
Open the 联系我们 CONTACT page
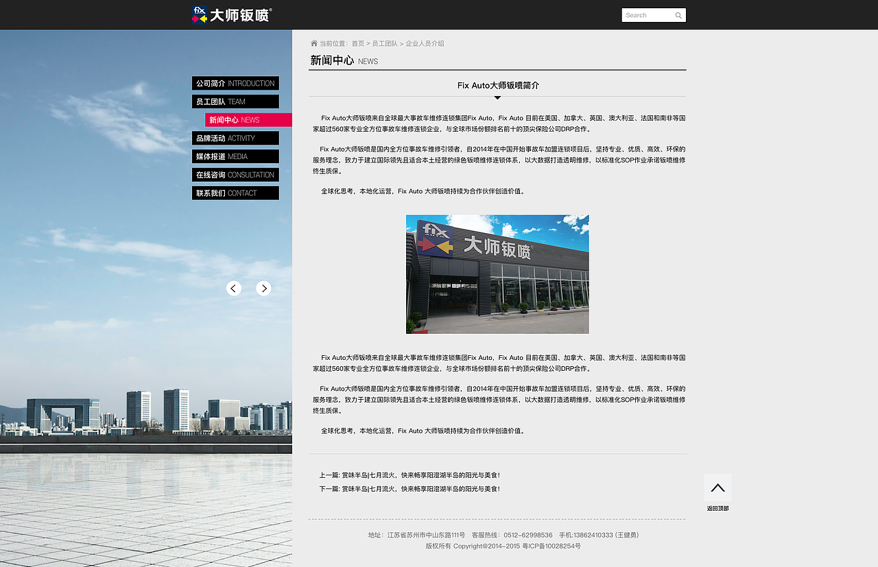point(235,193)
